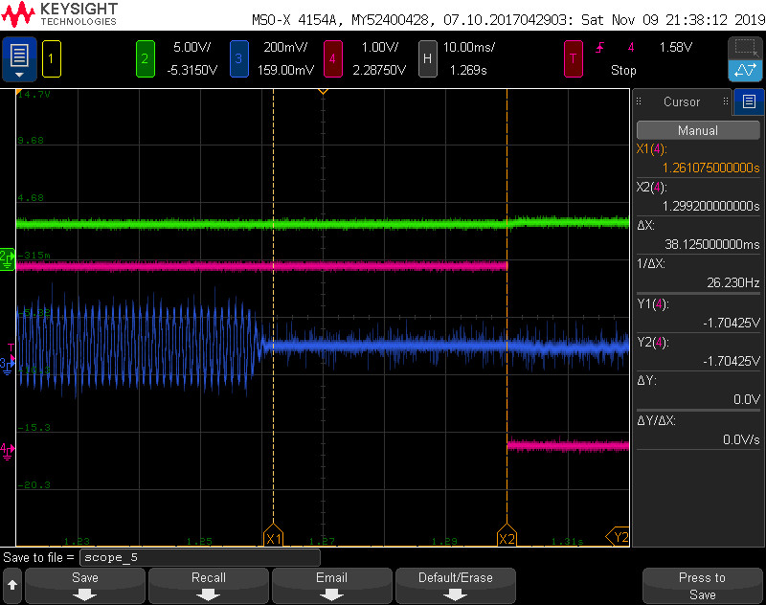The image size is (766, 605).
Task: Open the main menu dropdown icon
Action: click(19, 59)
